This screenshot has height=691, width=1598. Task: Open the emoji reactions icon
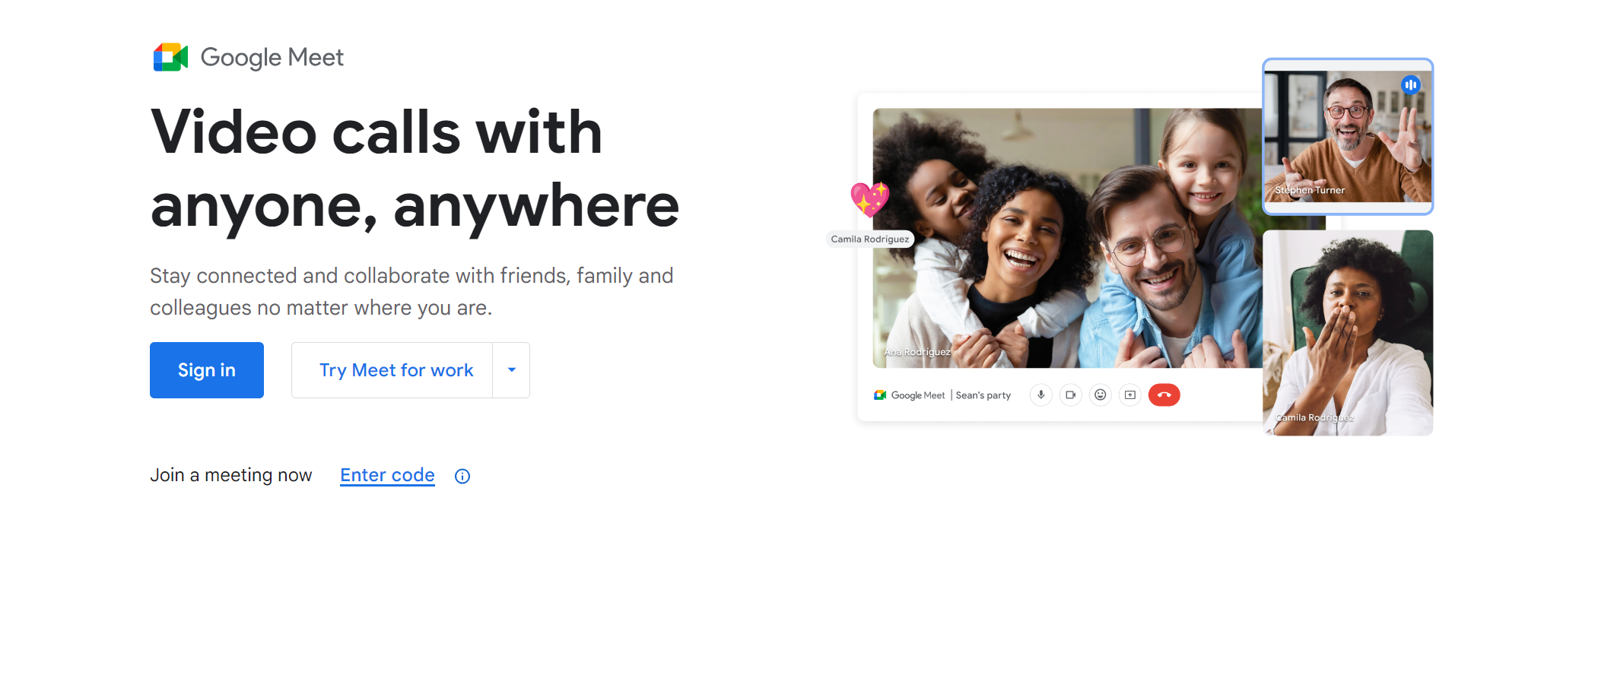(1100, 395)
